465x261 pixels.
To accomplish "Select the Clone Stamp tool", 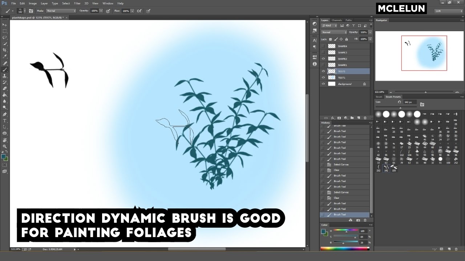I will pyautogui.click(x=5, y=76).
